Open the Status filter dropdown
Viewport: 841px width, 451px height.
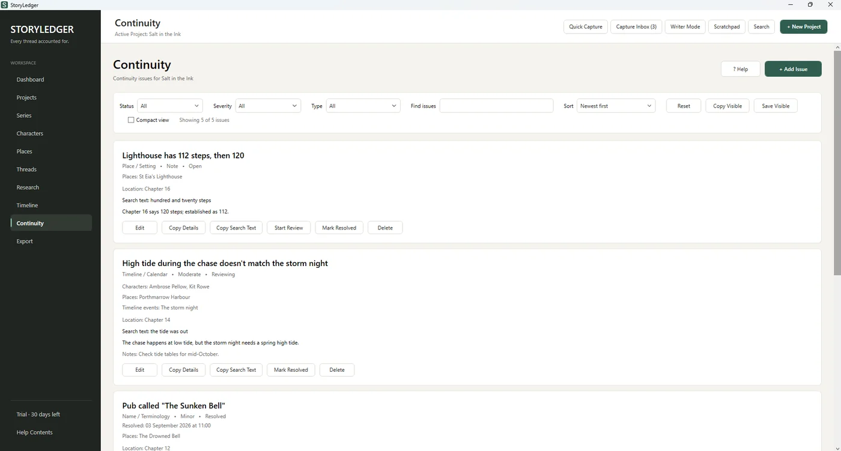(x=170, y=106)
